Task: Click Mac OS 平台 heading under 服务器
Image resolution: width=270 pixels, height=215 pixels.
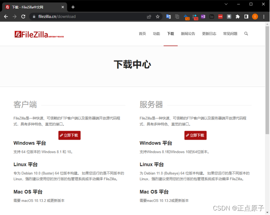Action: [x=154, y=192]
